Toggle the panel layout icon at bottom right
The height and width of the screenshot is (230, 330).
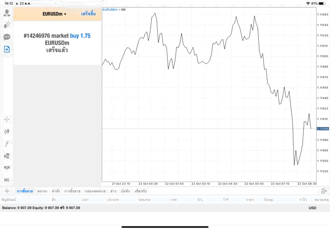point(323,191)
